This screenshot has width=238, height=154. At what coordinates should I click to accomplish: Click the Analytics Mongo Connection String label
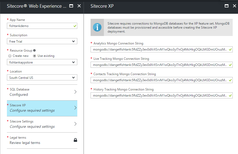pyautogui.click(x=118, y=43)
